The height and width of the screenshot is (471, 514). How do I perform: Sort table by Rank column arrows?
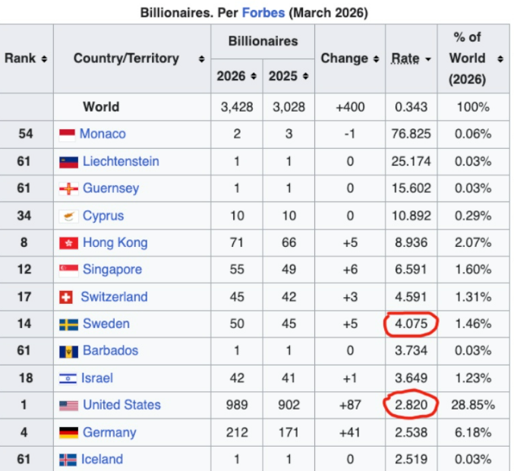[44, 58]
